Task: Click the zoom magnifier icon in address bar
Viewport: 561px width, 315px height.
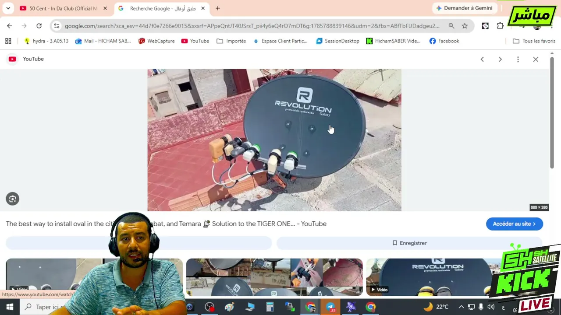Action: [x=451, y=26]
